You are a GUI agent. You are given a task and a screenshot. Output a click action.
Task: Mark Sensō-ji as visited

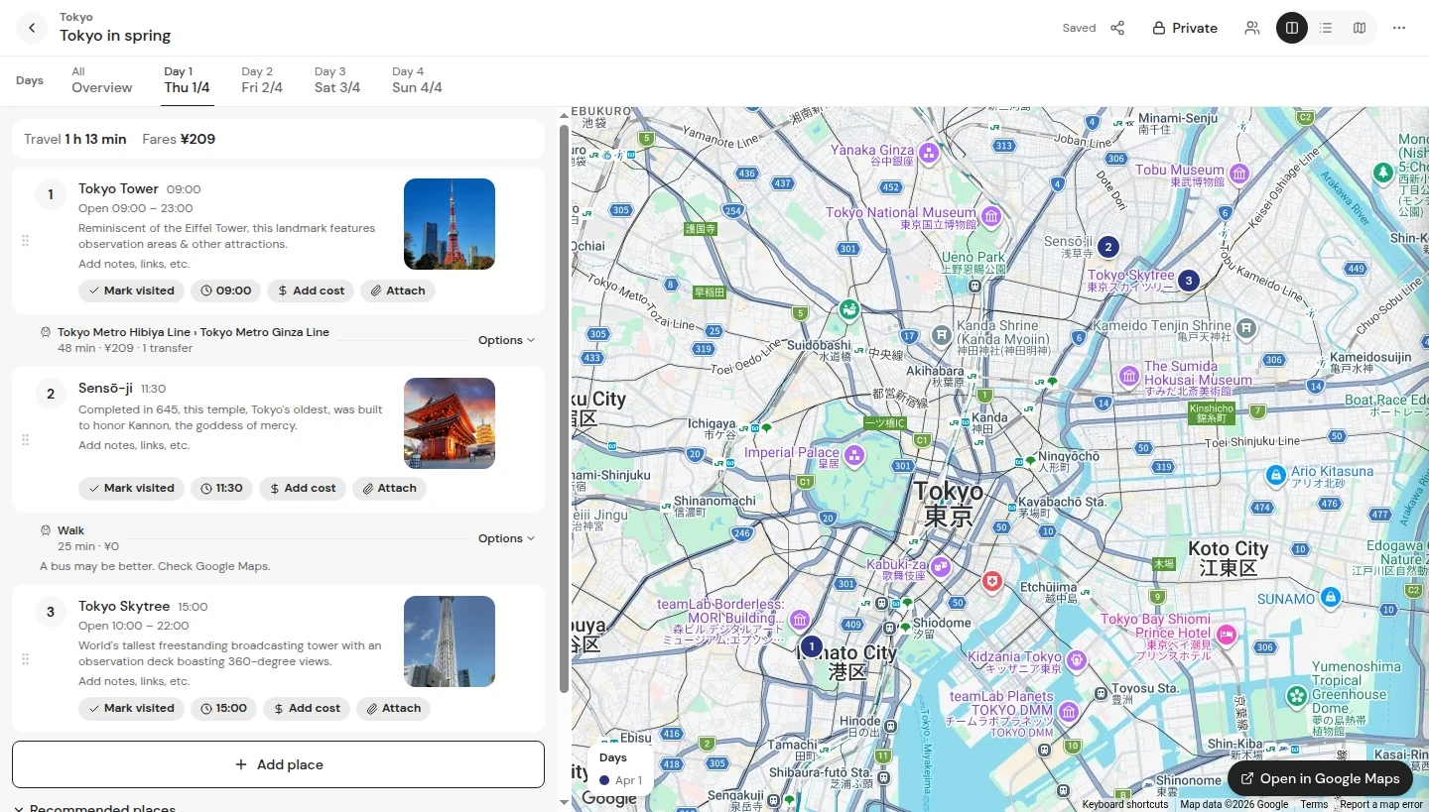pos(131,488)
